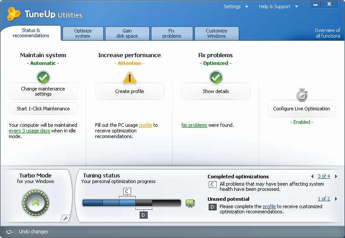The width and height of the screenshot is (345, 238).
Task: Click the tuning status progress bar
Action: 131,203
